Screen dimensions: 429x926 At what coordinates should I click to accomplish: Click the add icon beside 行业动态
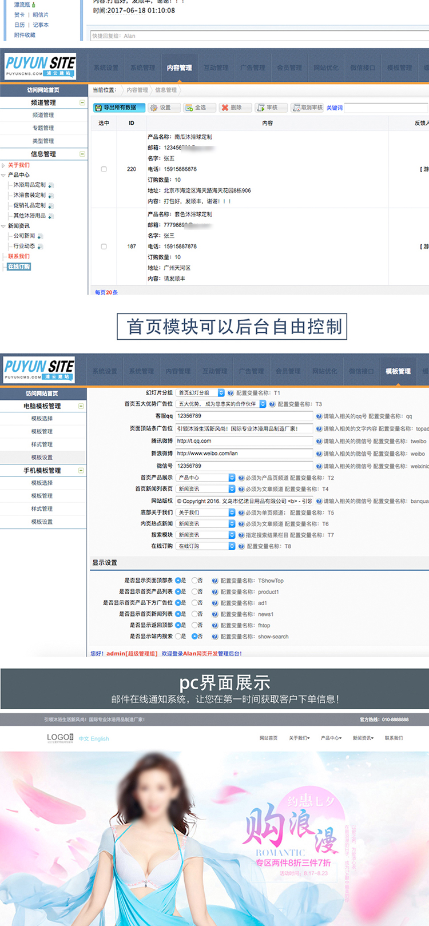[x=40, y=247]
